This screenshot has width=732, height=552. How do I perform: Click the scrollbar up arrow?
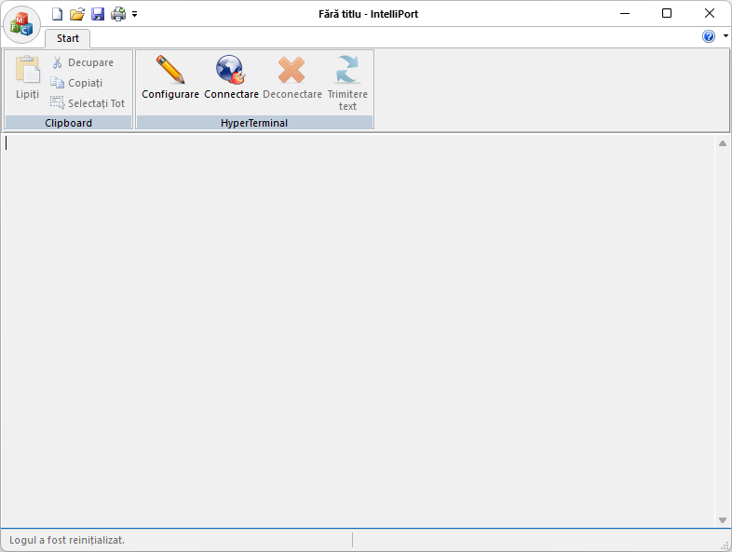click(x=722, y=143)
